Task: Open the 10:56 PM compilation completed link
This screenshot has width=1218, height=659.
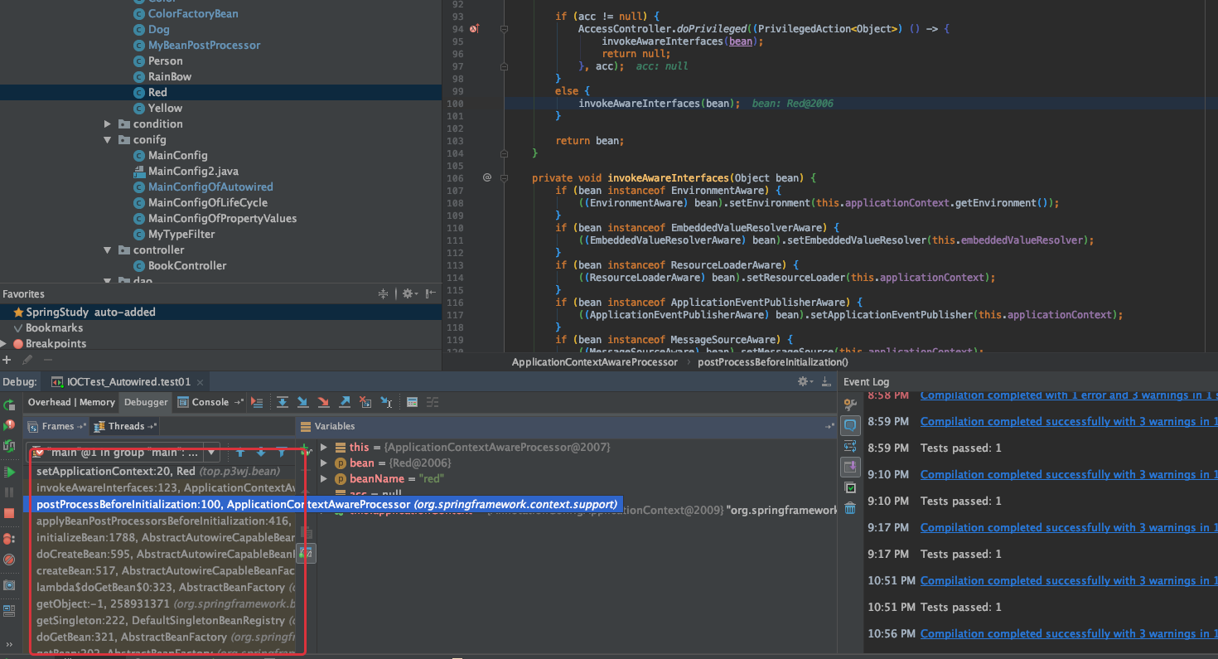Action: click(1069, 633)
